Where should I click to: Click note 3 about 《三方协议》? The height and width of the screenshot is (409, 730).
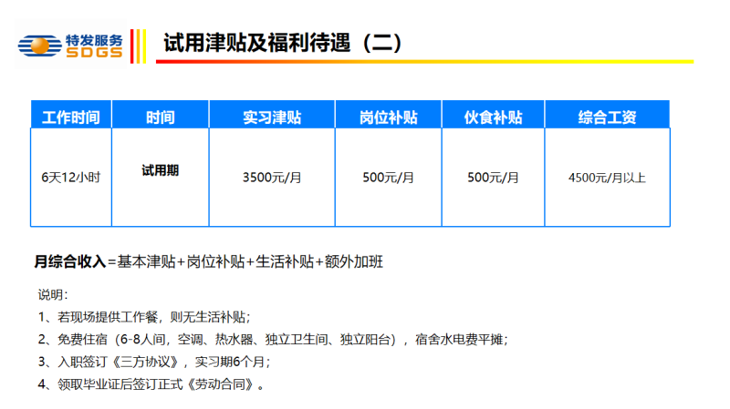click(155, 362)
